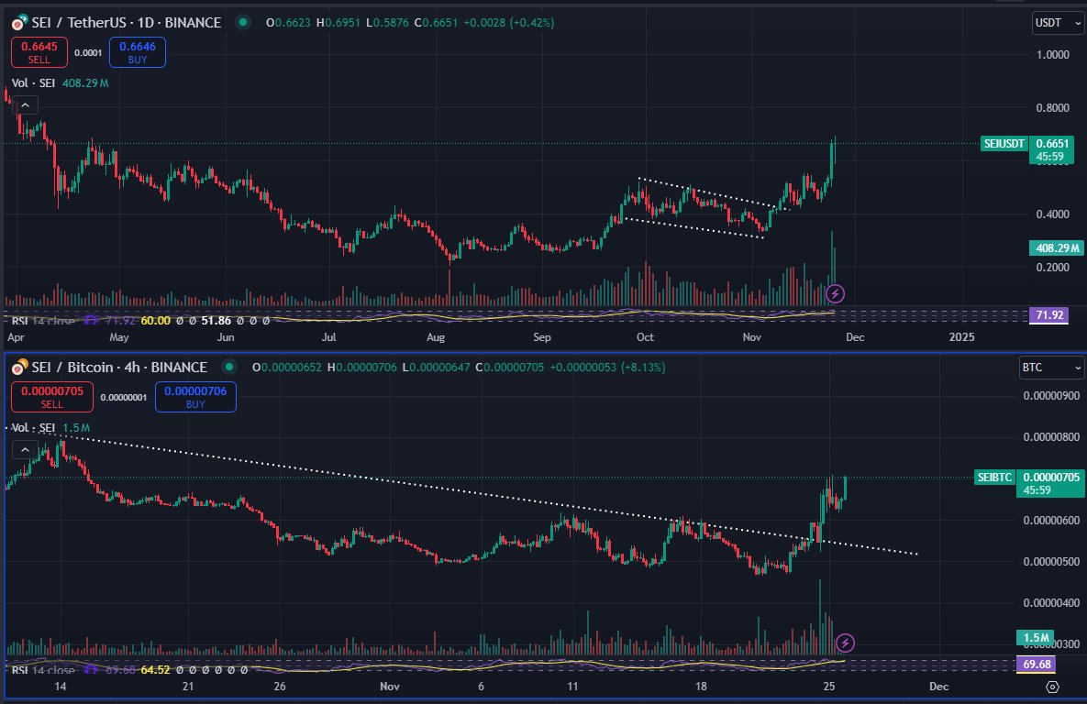The height and width of the screenshot is (704, 1087).
Task: Click the 0.00000800 price scale label
Action: [x=1051, y=437]
